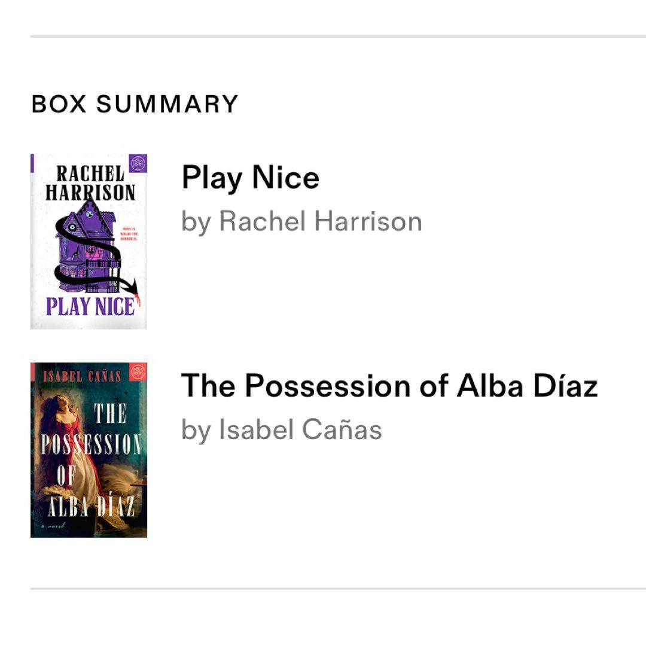
Task: Open The Possession of Alba Díaz cover
Action: [x=89, y=450]
